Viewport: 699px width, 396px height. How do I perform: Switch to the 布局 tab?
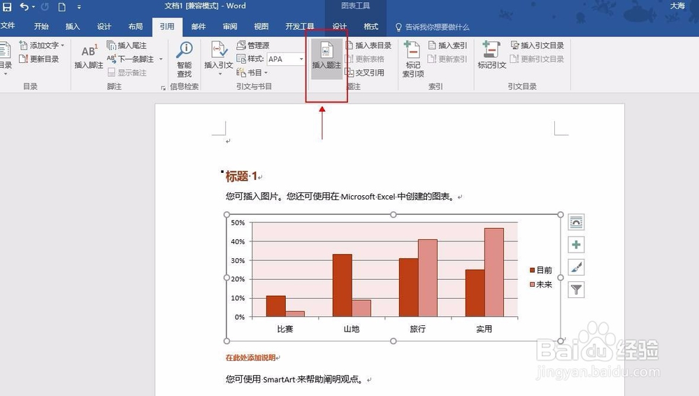click(136, 27)
